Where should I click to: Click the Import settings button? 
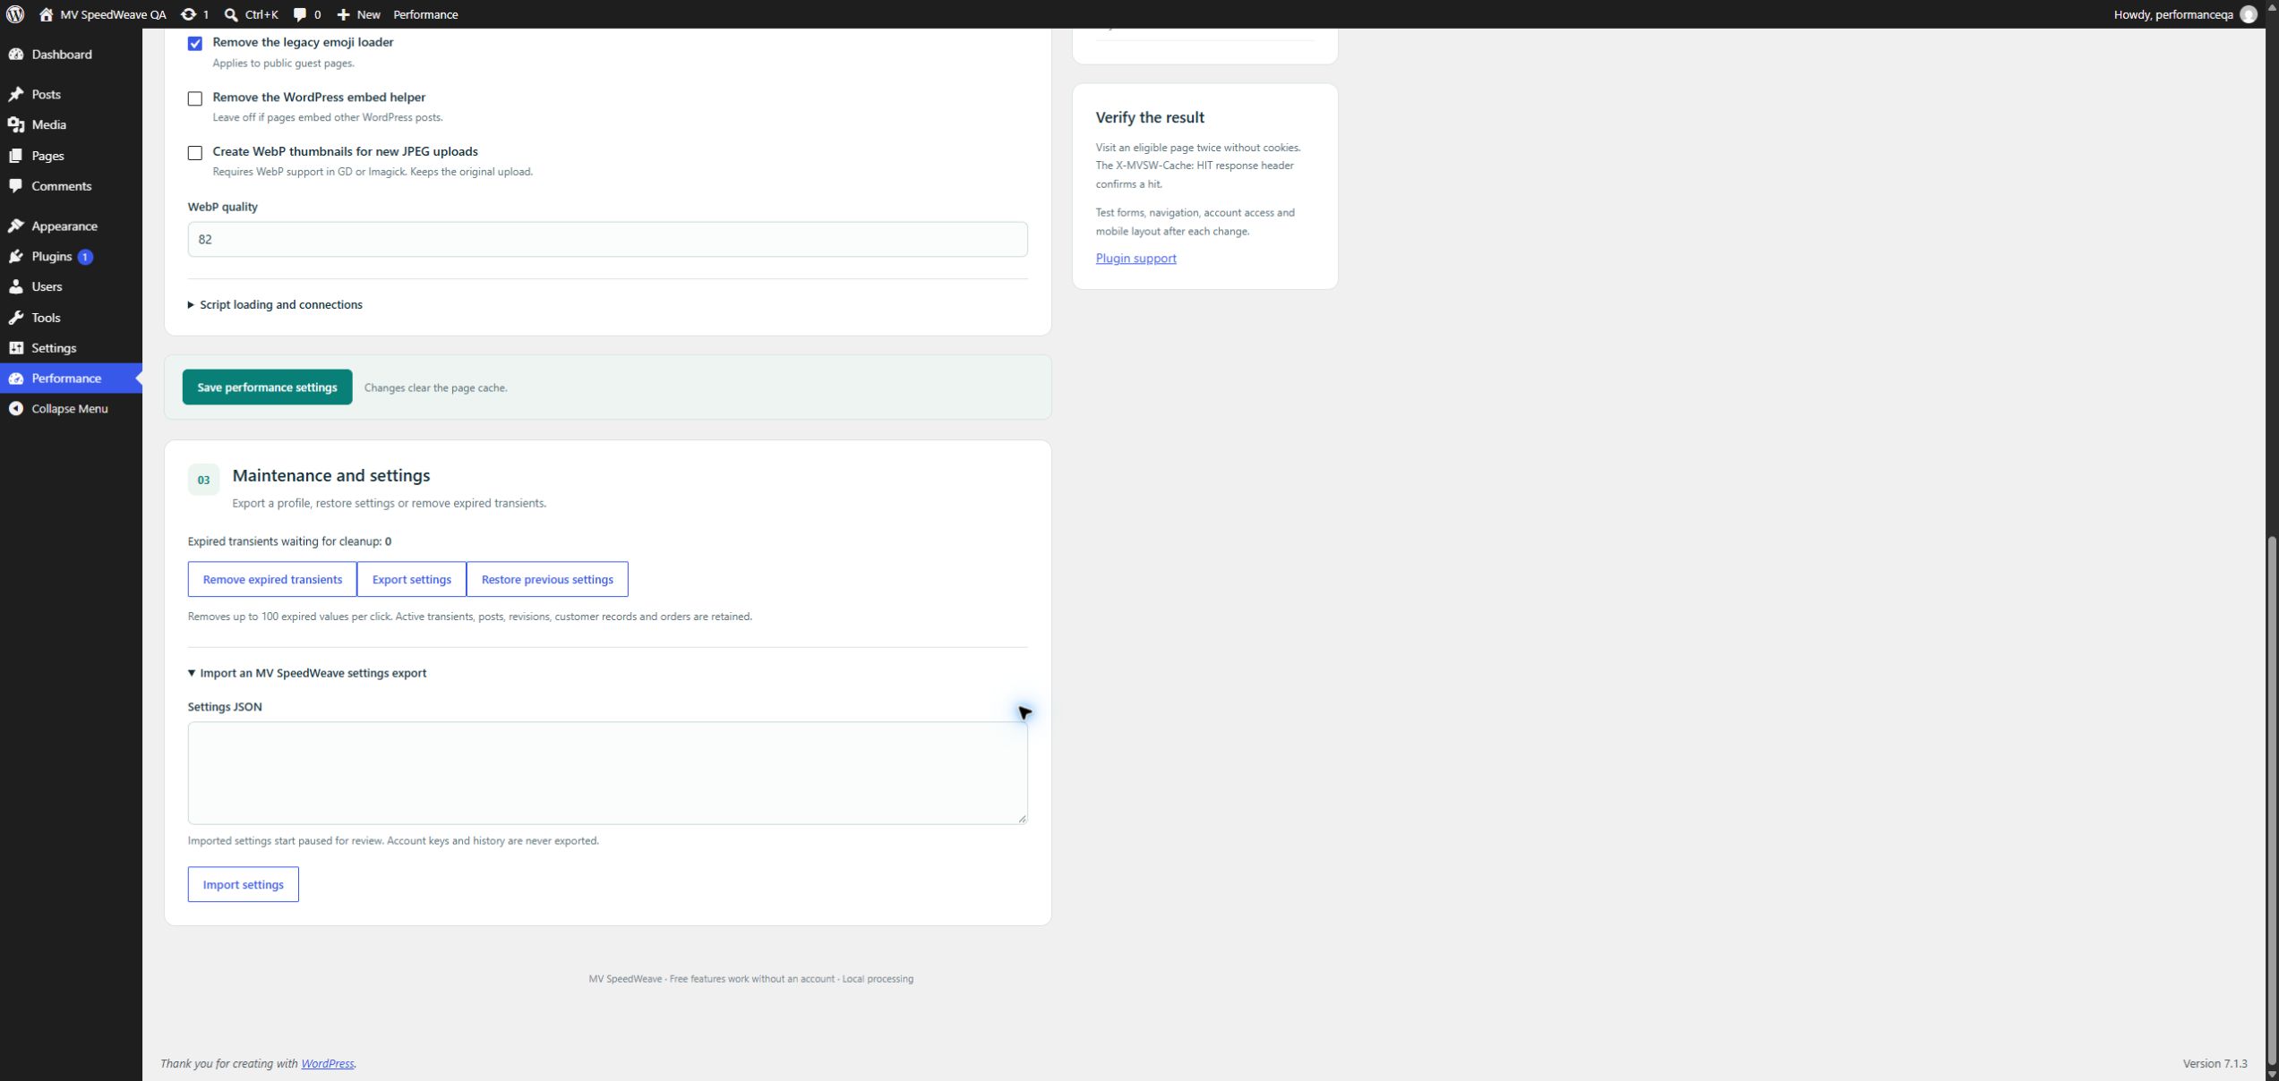point(244,884)
